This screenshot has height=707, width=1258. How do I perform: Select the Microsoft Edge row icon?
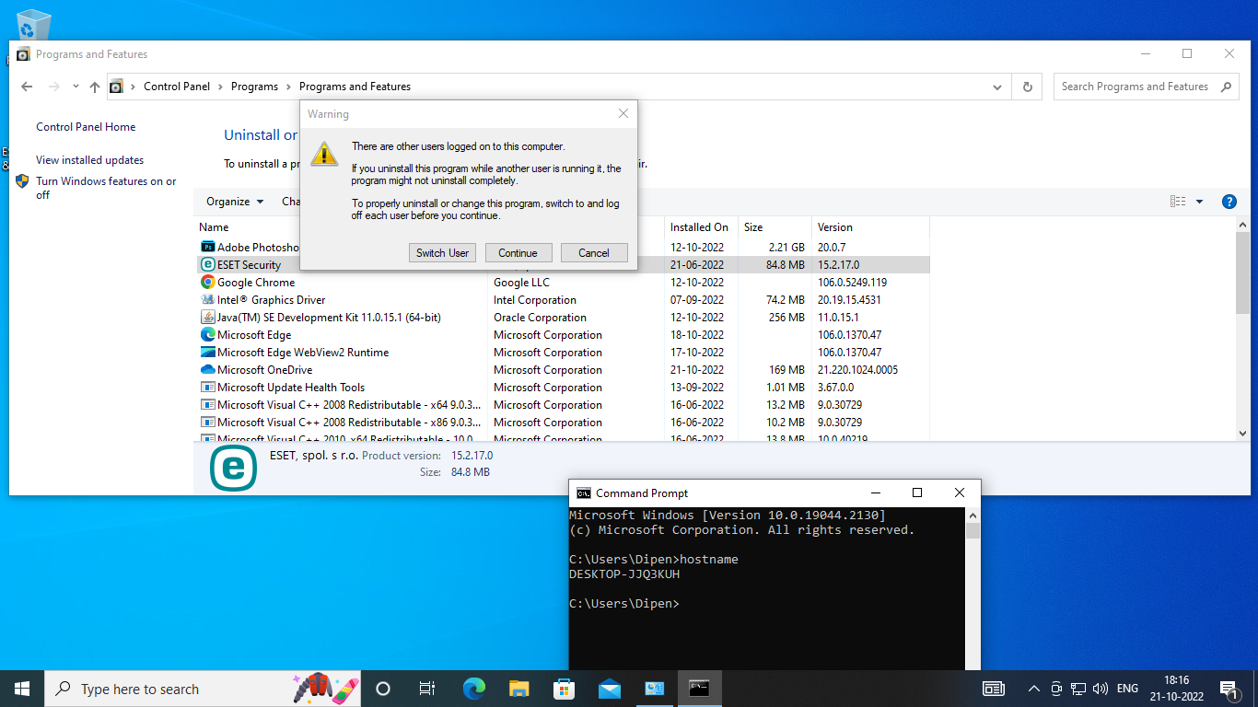point(207,335)
